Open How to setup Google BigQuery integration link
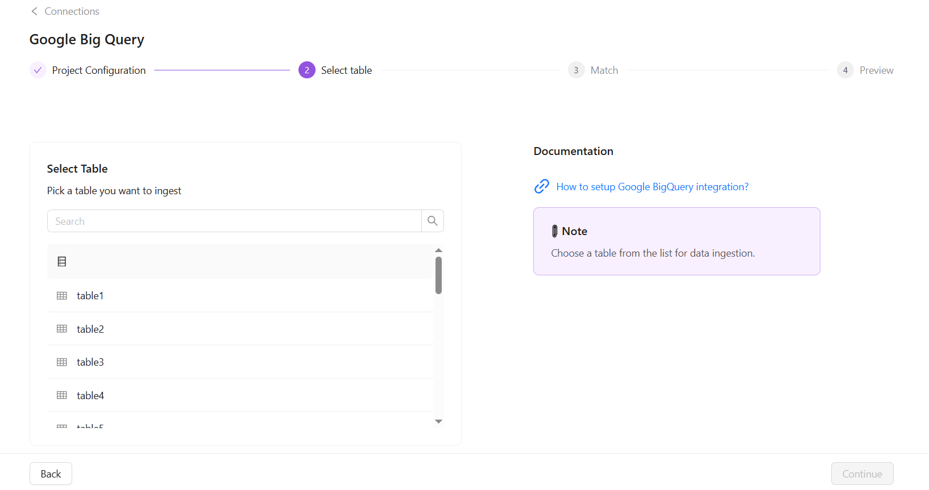This screenshot has height=490, width=929. point(652,187)
